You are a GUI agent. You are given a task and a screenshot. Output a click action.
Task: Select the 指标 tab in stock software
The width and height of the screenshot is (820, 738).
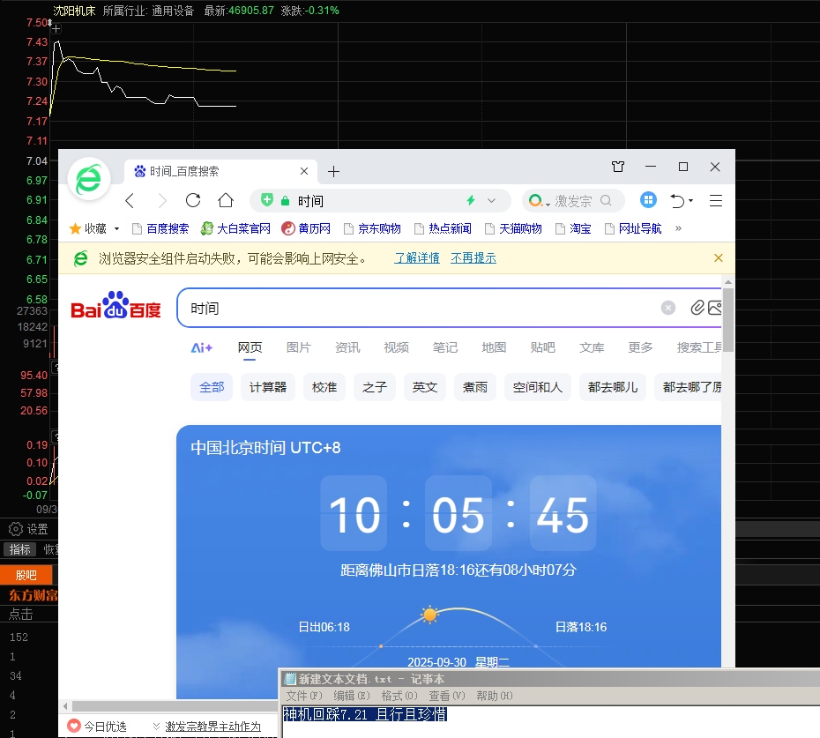[20, 549]
